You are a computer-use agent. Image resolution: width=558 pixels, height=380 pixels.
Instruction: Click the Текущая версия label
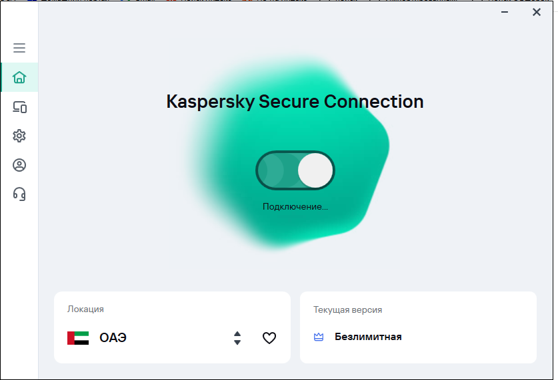pyautogui.click(x=347, y=309)
